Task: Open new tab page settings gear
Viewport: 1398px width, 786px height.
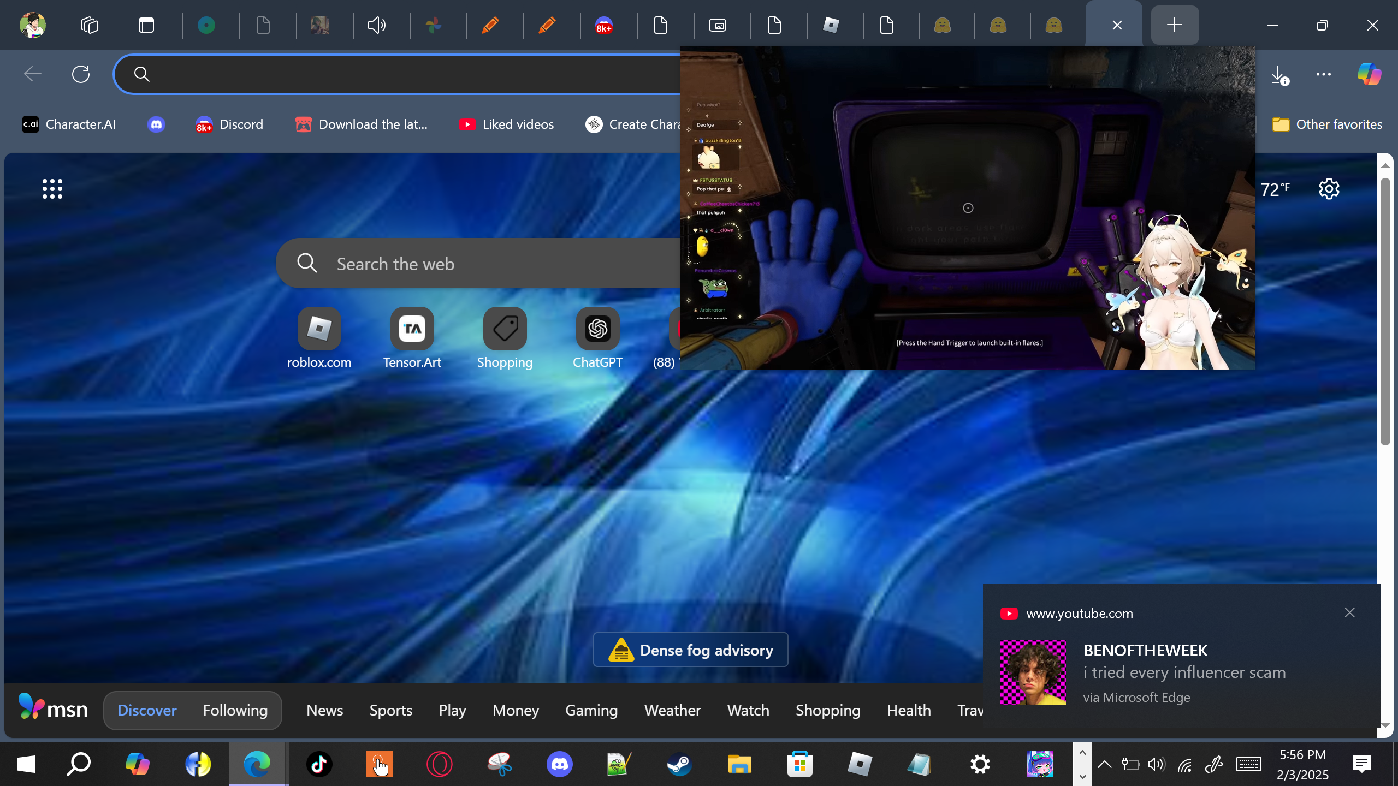Action: click(1329, 189)
